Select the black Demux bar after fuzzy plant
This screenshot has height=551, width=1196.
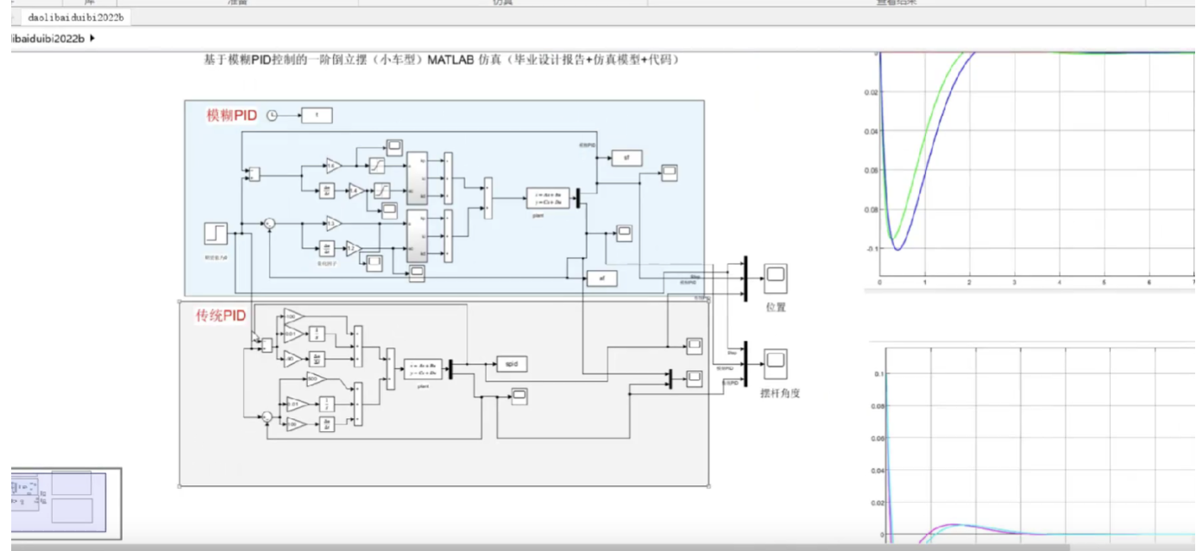(577, 198)
